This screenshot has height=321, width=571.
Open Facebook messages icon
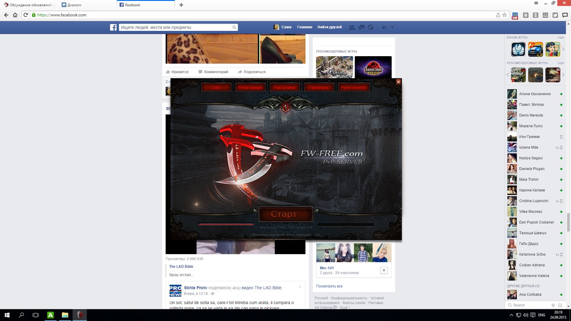(x=361, y=27)
